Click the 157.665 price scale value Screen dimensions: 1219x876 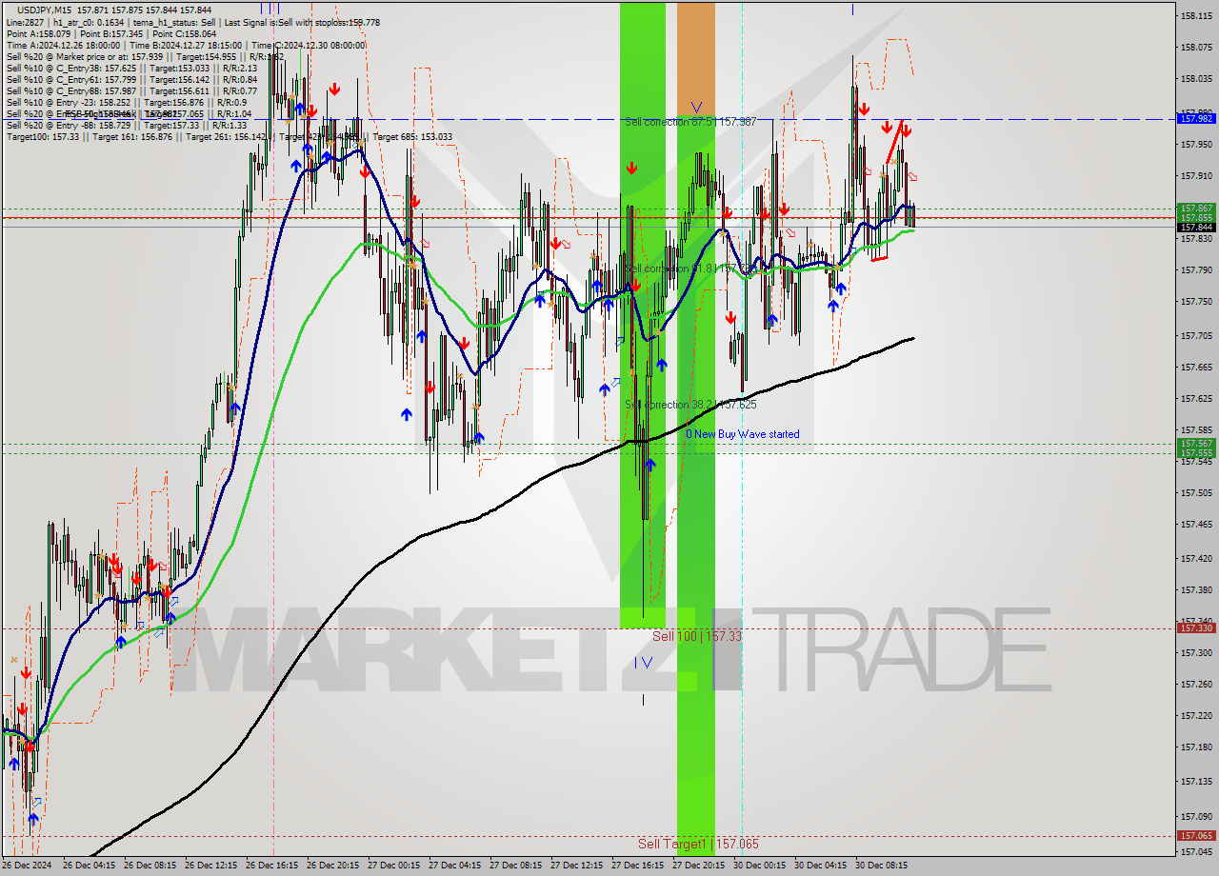(x=1196, y=367)
